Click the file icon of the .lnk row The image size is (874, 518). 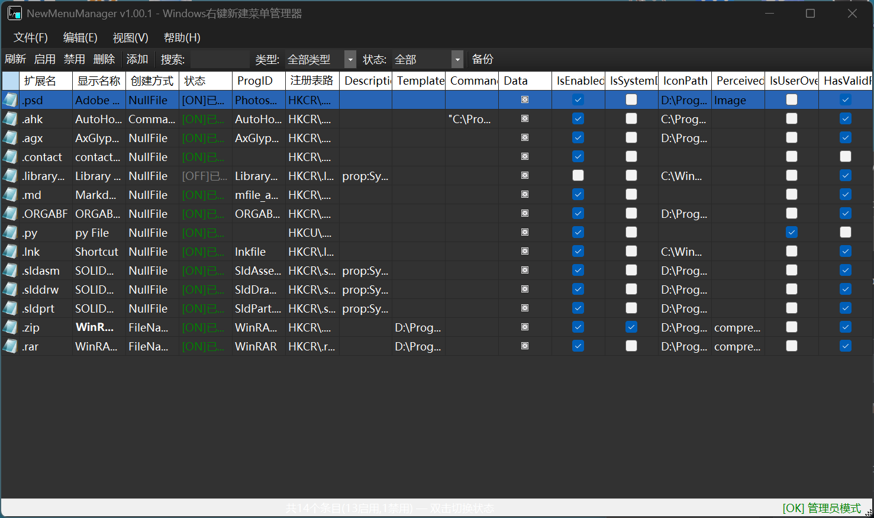10,252
